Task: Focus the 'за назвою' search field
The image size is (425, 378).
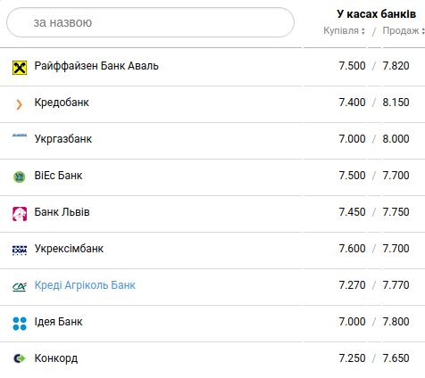Action: click(150, 22)
